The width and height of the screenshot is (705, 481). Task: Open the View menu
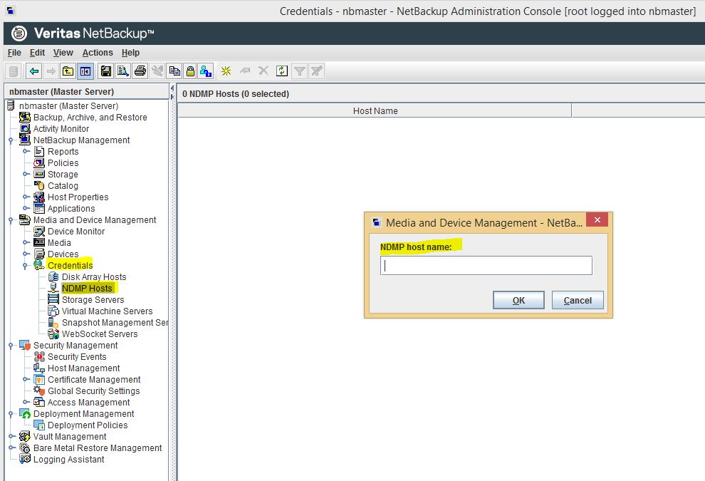63,52
